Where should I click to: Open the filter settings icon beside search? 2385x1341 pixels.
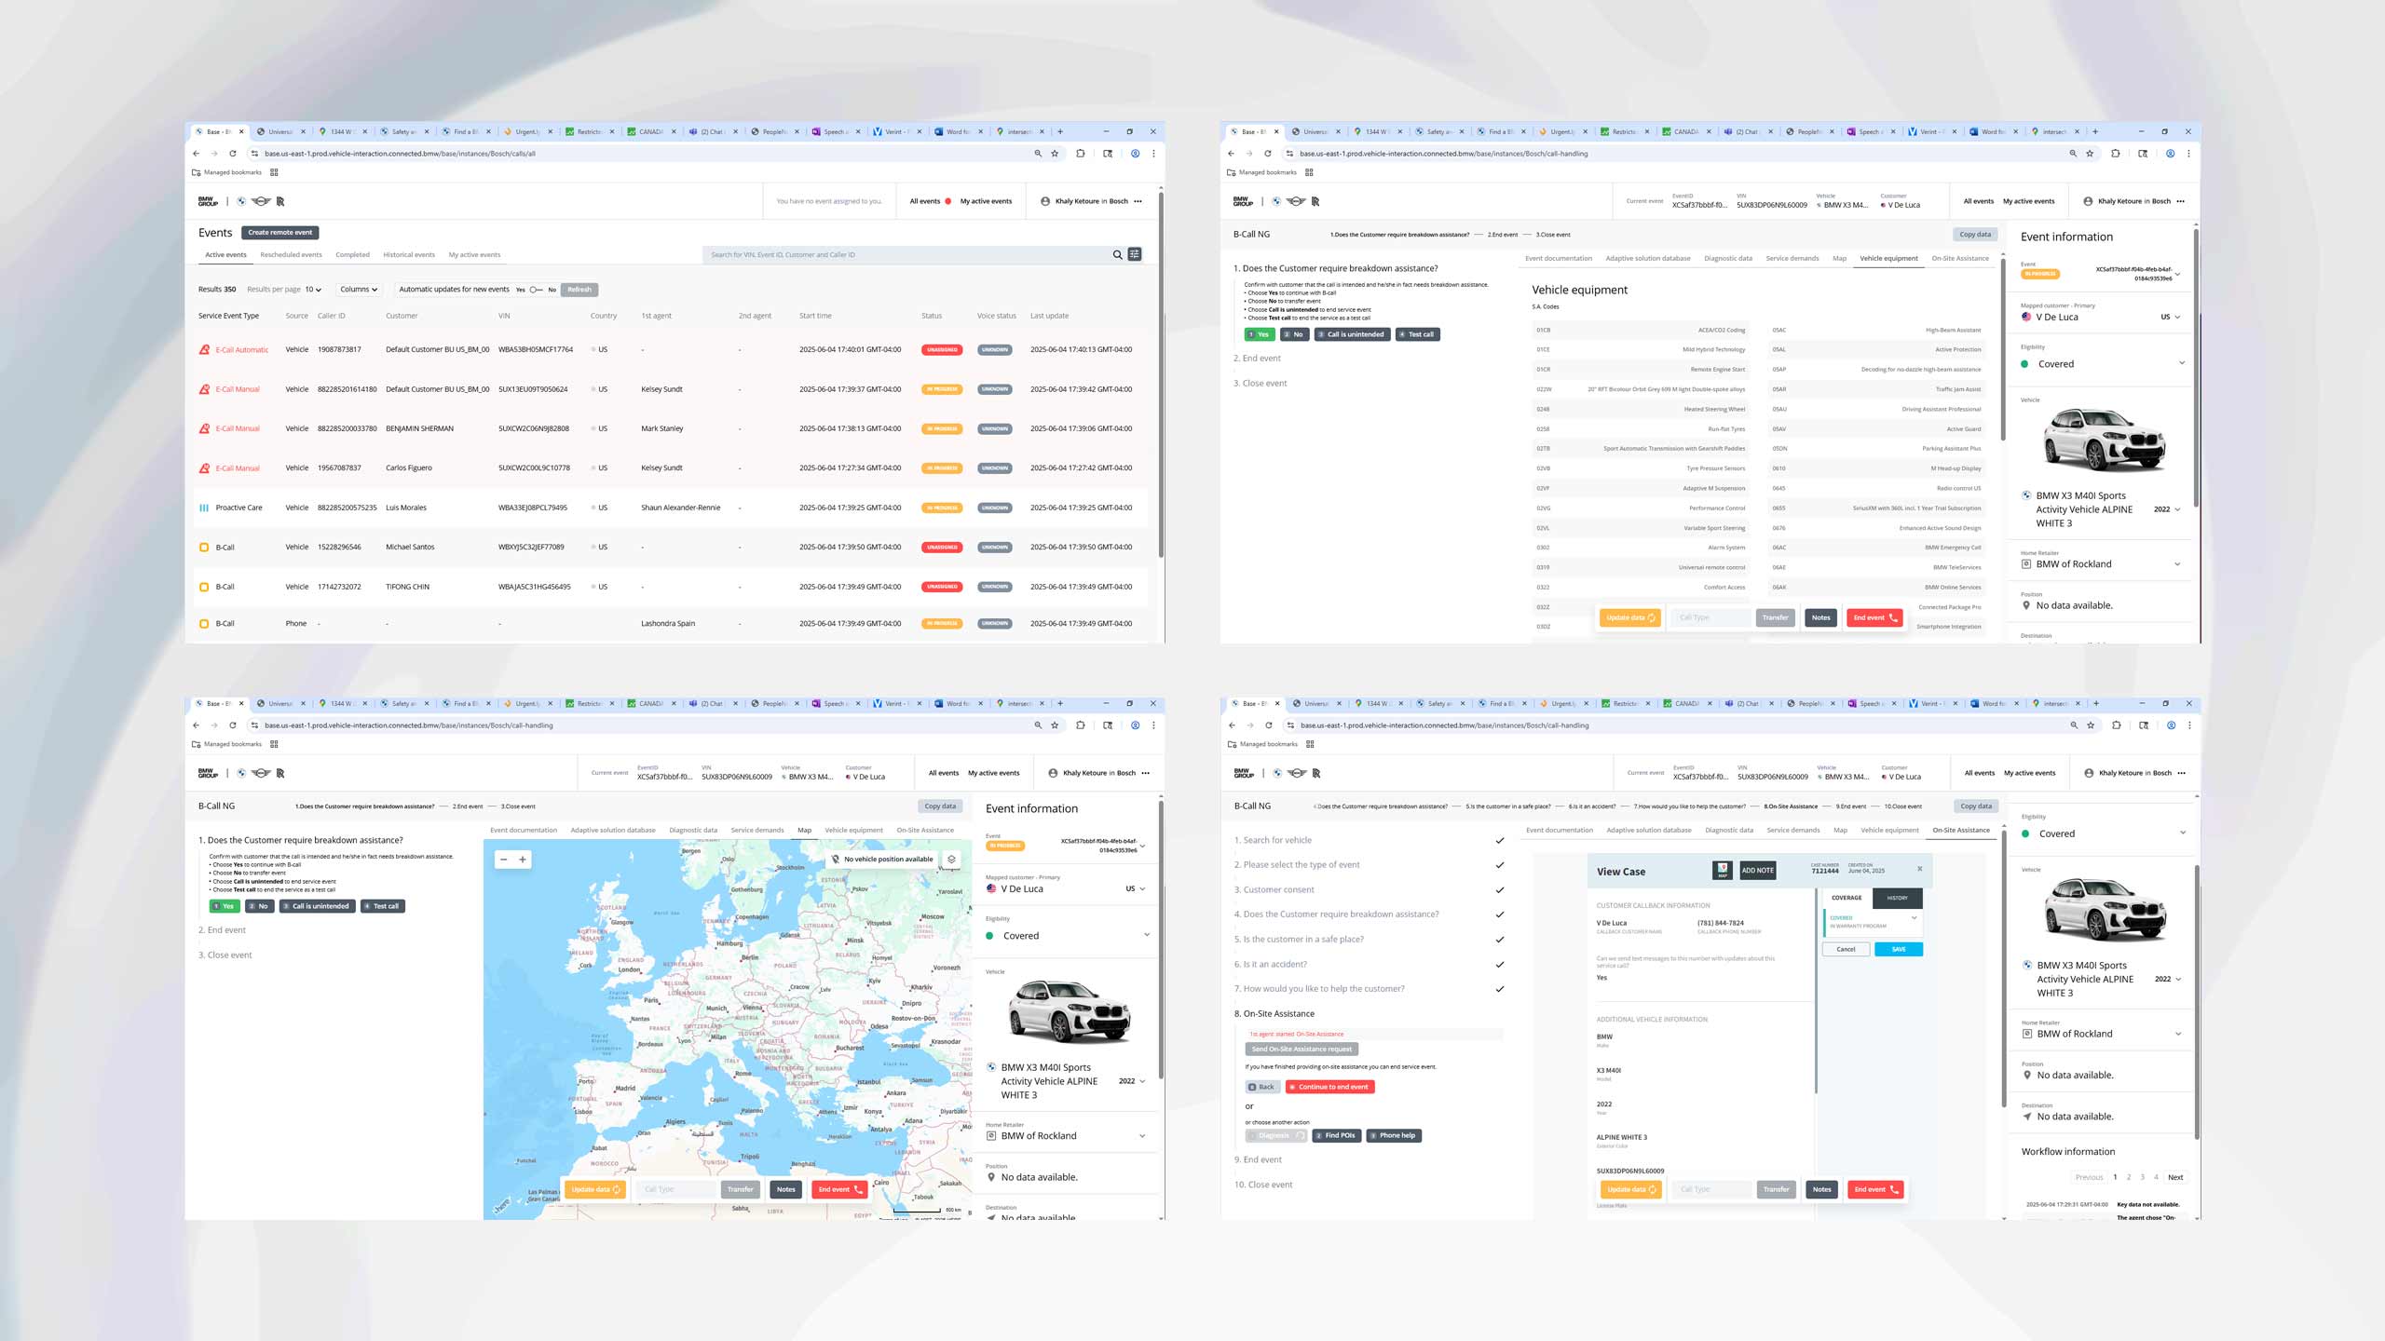(1135, 254)
